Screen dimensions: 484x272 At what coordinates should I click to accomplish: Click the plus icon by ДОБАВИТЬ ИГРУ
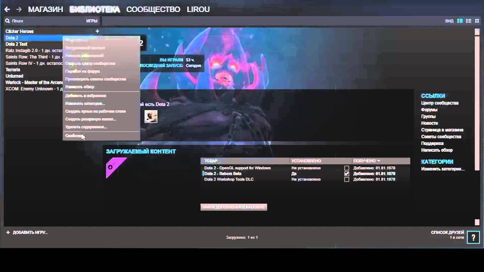pos(8,232)
